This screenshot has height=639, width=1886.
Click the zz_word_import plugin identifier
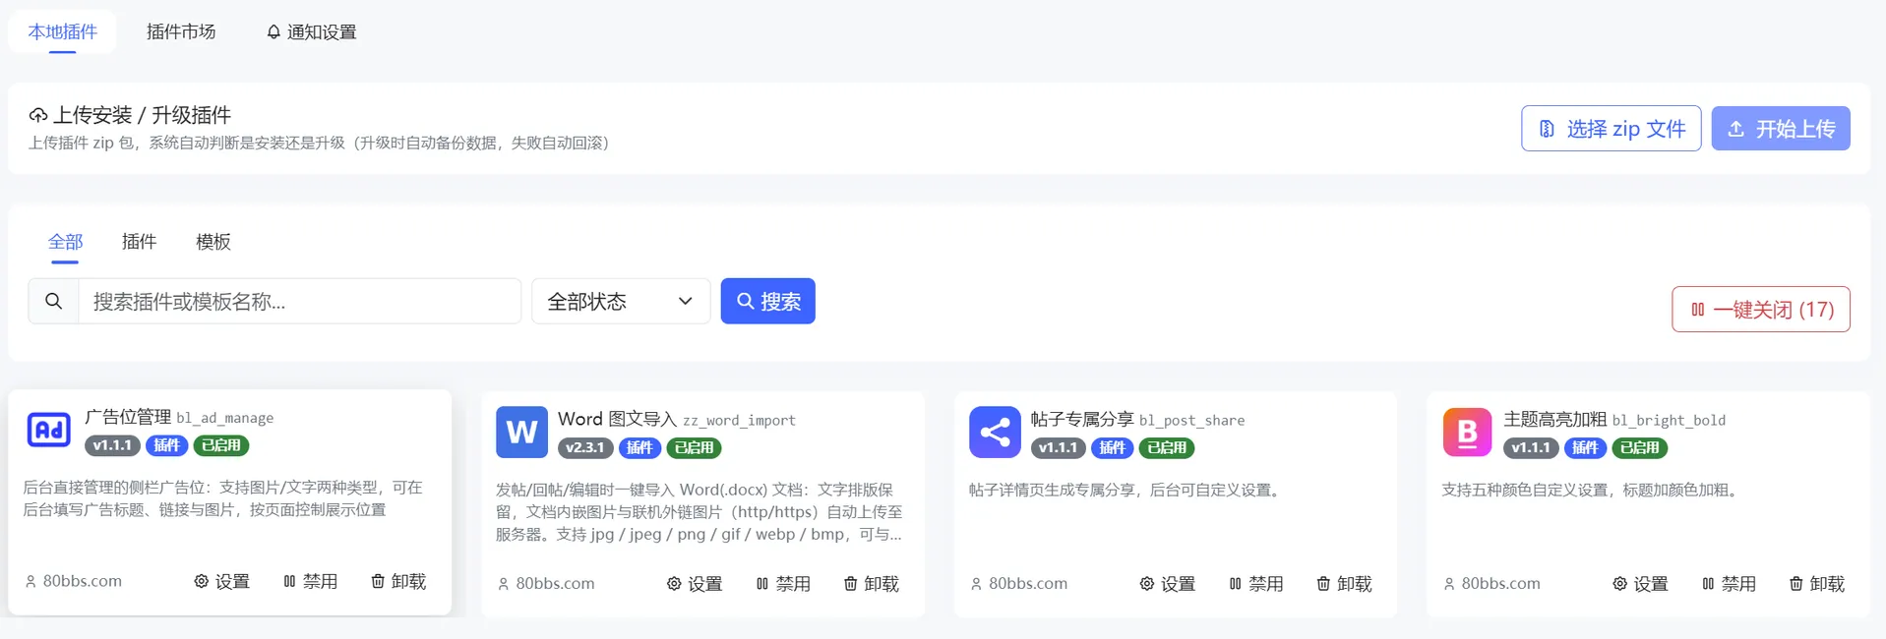pyautogui.click(x=740, y=421)
